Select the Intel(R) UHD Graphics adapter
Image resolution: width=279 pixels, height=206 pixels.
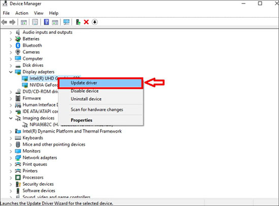tap(44, 78)
